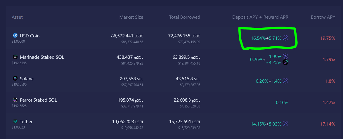Screen dimensions: 343x139
Task: Sort by the Market Size column header
Action: (x=131, y=17)
